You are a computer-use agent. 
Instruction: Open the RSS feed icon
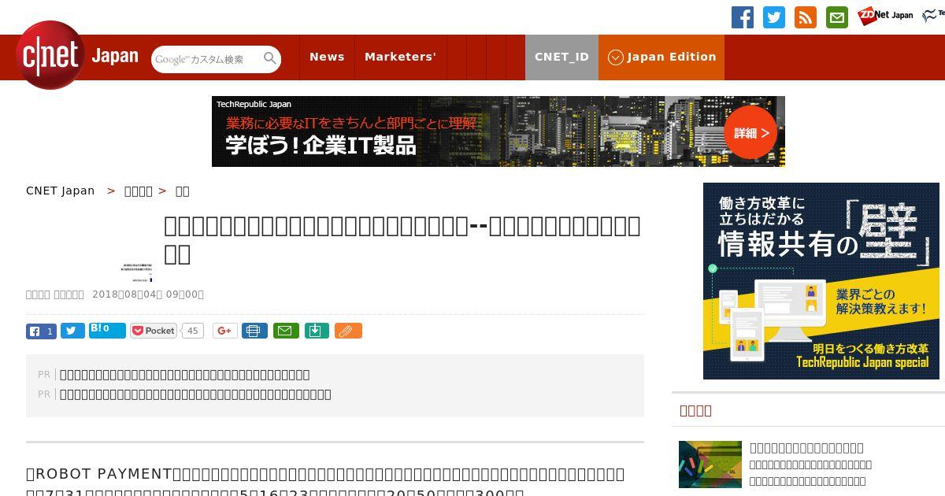[806, 17]
